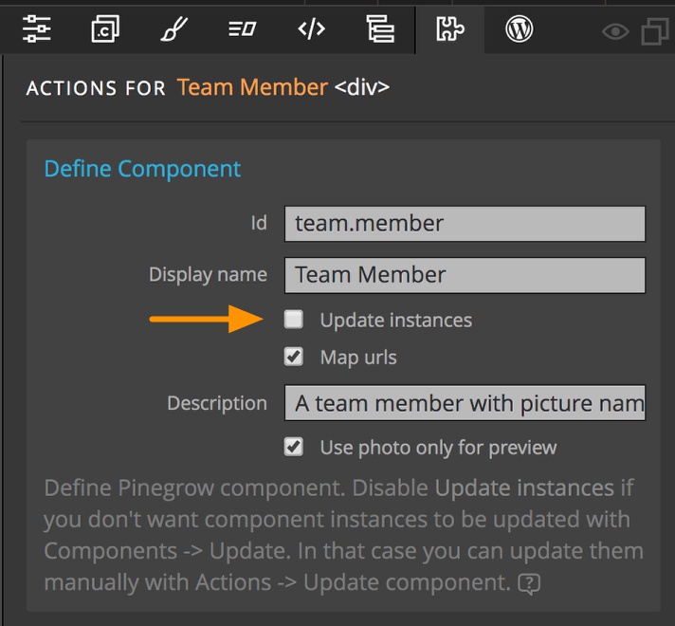Open the help icon after description text
This screenshot has height=626, width=675.
(529, 583)
